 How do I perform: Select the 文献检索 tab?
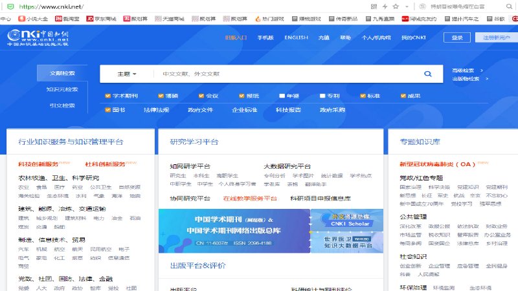click(x=62, y=73)
